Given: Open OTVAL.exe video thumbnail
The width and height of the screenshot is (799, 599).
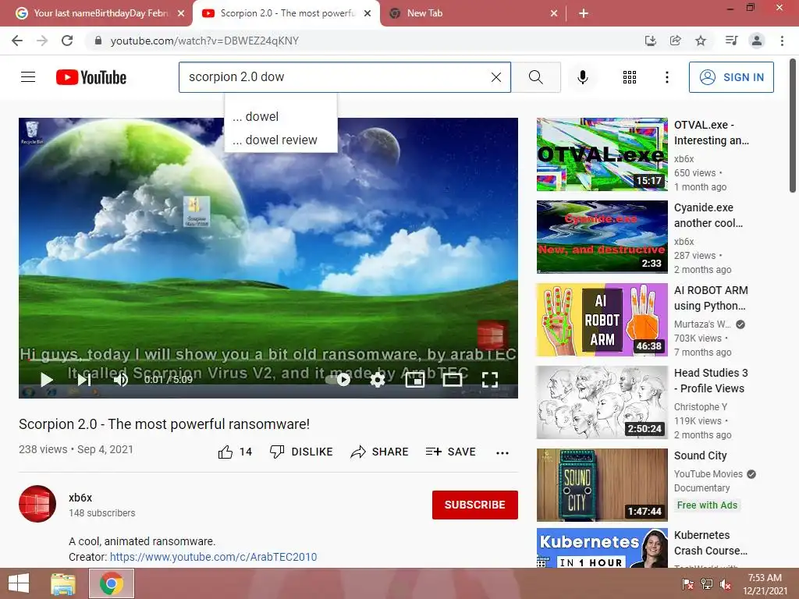Looking at the screenshot, I should point(602,154).
